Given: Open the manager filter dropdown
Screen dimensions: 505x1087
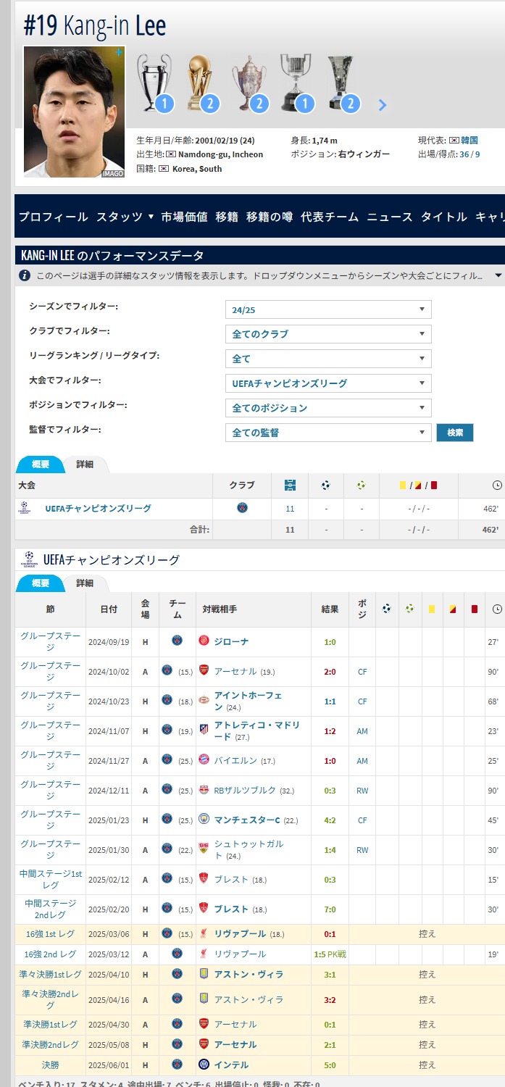Looking at the screenshot, I should (328, 433).
